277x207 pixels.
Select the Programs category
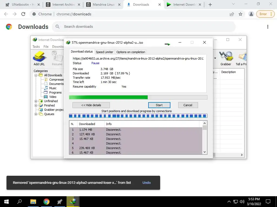[x=55, y=92]
